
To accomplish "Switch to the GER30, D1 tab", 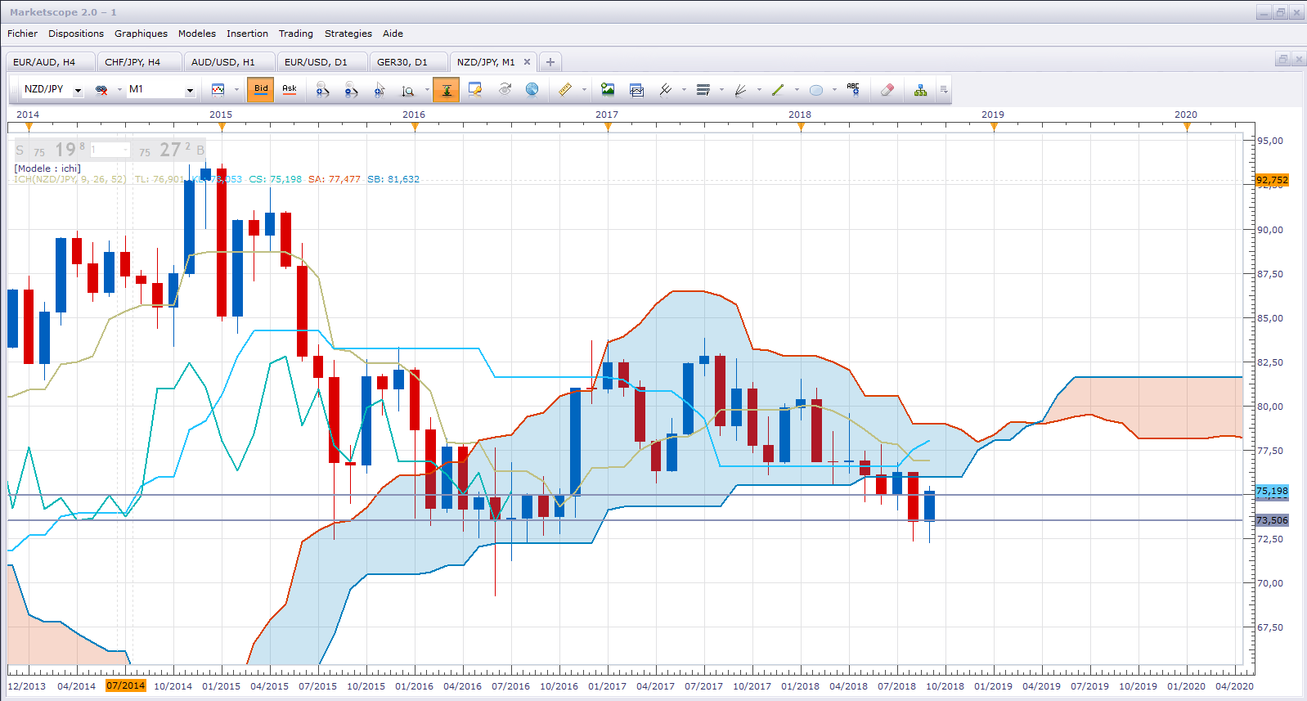I will 408,62.
